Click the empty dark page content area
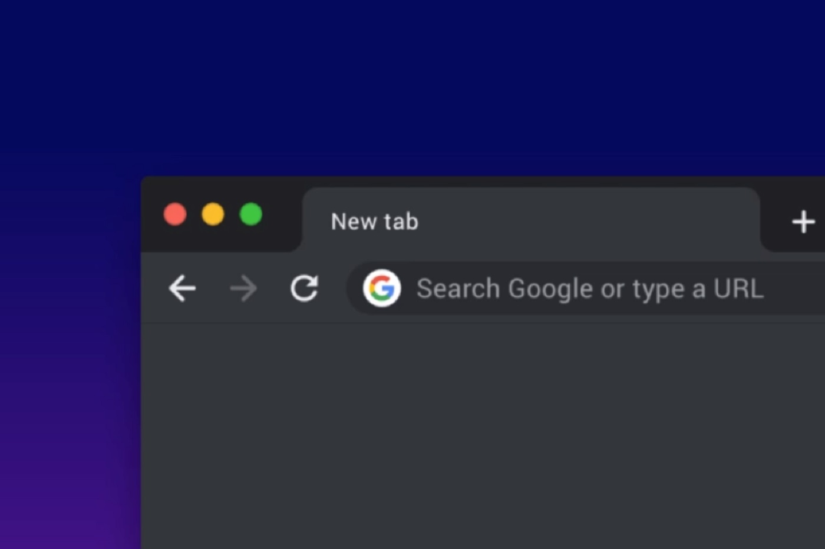The height and width of the screenshot is (549, 825). [483, 436]
